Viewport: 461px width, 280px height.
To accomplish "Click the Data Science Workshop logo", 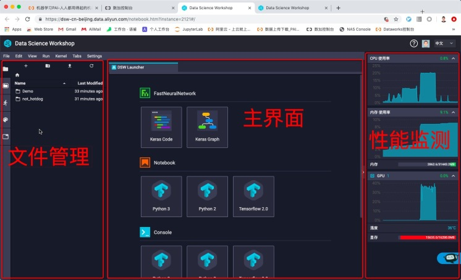I will [7, 43].
